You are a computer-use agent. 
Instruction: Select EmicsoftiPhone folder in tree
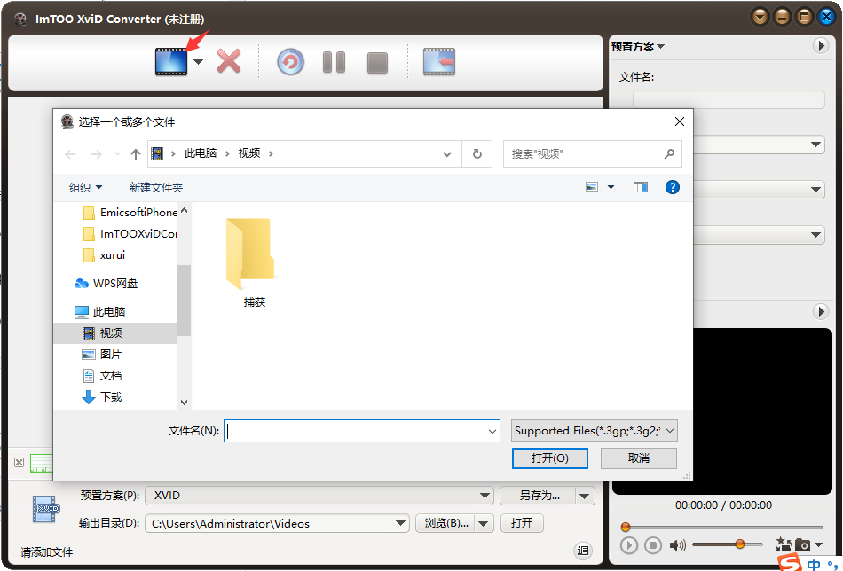[x=130, y=213]
